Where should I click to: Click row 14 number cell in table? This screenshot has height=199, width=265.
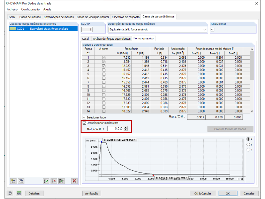pyautogui.click(x=88, y=111)
